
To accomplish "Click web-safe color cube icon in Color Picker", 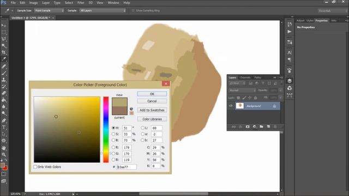I will pyautogui.click(x=131, y=109).
